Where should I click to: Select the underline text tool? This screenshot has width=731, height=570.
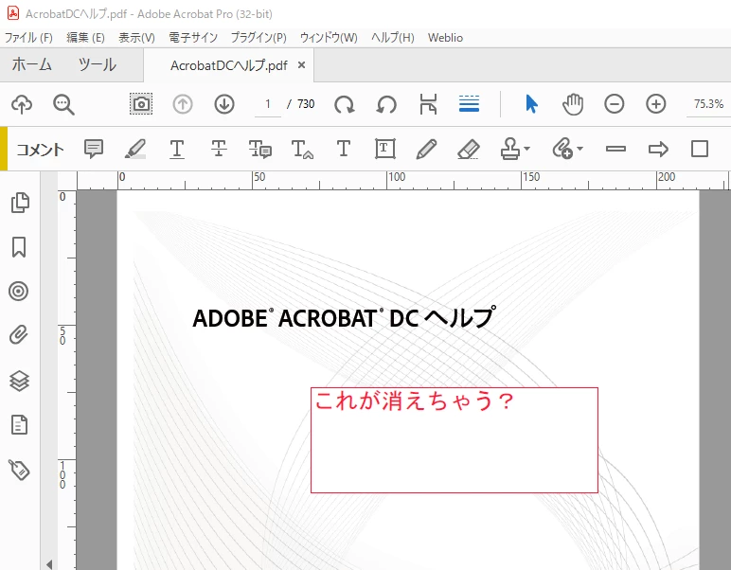pos(177,150)
